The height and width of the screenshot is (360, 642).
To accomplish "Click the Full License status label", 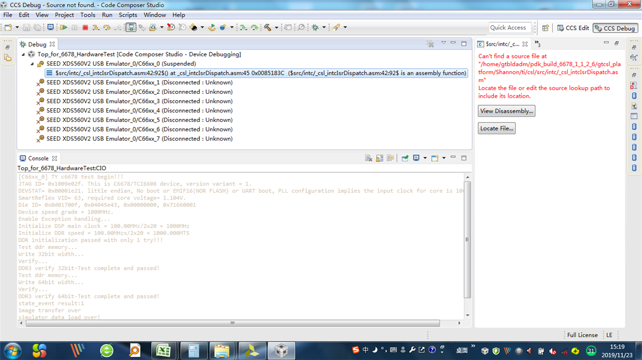I will tap(582, 335).
